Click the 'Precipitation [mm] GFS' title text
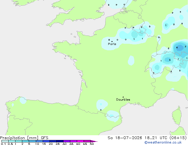Viewport: 188px width, 145px height. pyautogui.click(x=24, y=138)
